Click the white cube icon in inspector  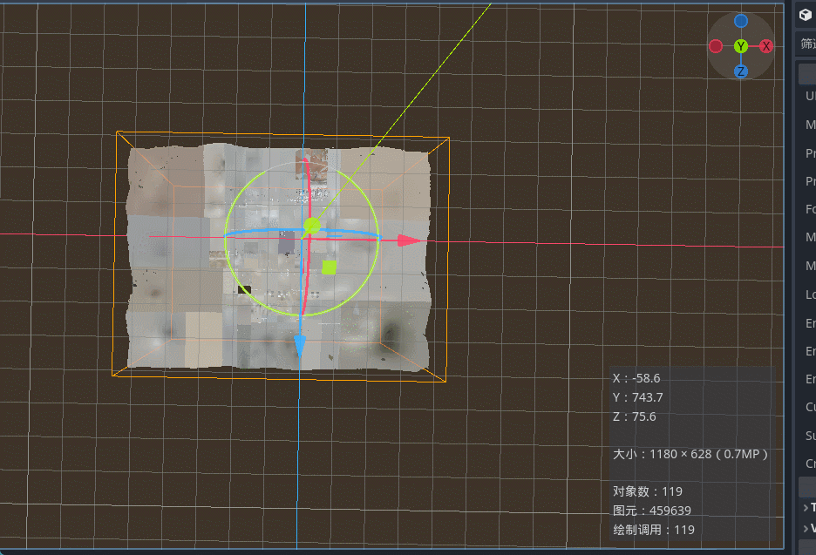[806, 14]
